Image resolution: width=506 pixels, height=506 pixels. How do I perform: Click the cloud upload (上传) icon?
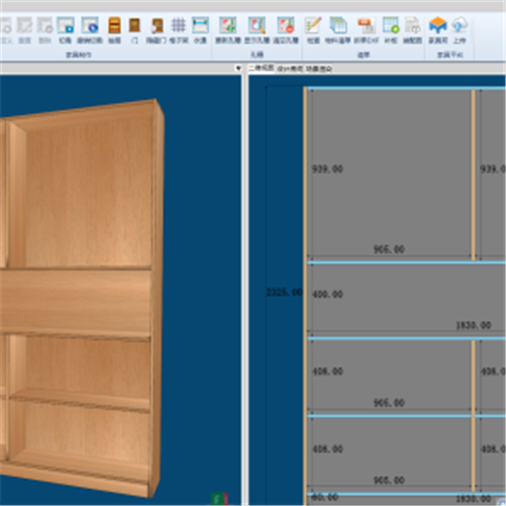click(460, 27)
